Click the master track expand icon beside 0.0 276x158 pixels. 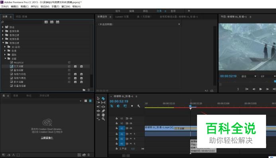143,149
